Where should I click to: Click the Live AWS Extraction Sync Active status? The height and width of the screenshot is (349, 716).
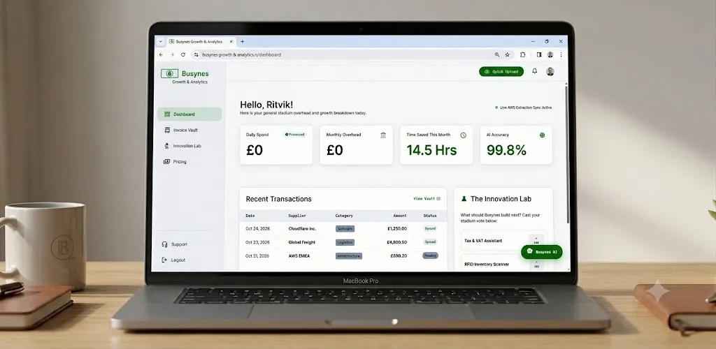tap(523, 107)
